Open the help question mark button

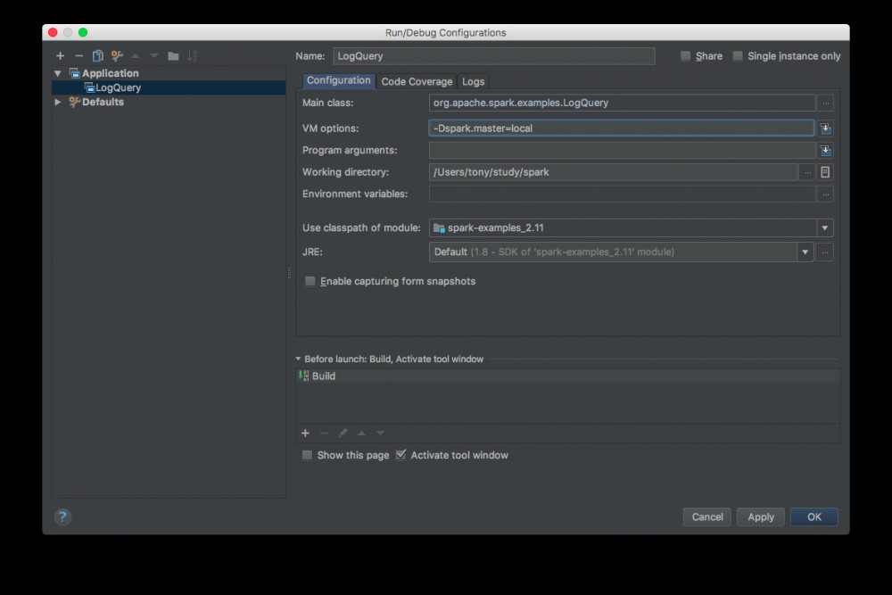62,516
